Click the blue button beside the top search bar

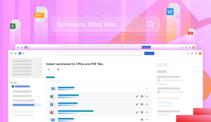click(x=149, y=53)
